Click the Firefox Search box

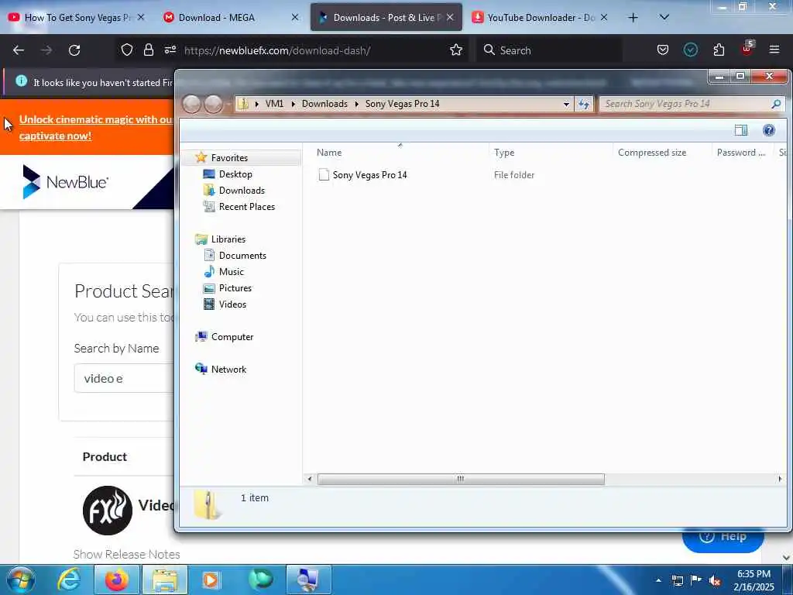pyautogui.click(x=549, y=50)
